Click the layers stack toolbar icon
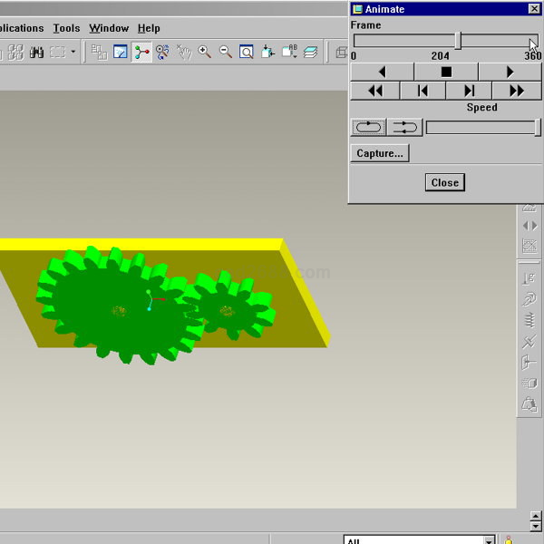Screen dimensions: 544x544 310,52
